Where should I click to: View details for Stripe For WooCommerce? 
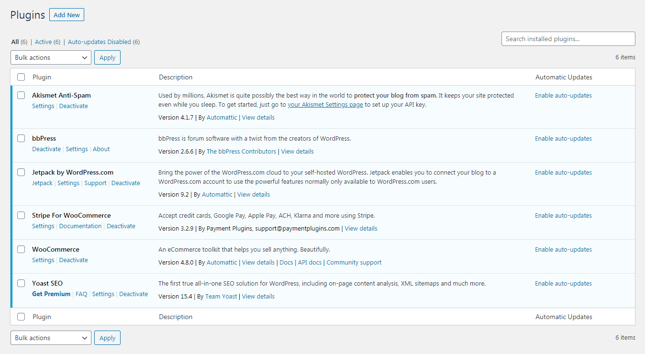coord(361,228)
